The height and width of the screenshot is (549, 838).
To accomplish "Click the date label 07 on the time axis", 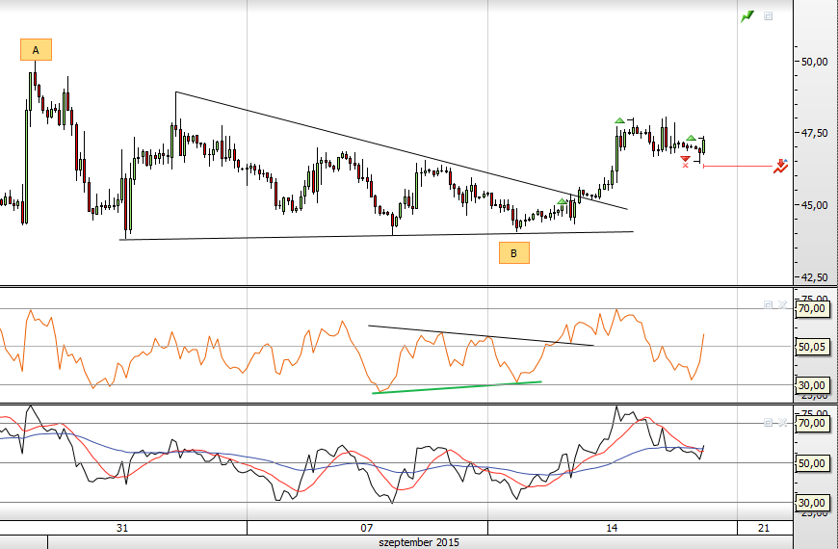I will point(367,528).
